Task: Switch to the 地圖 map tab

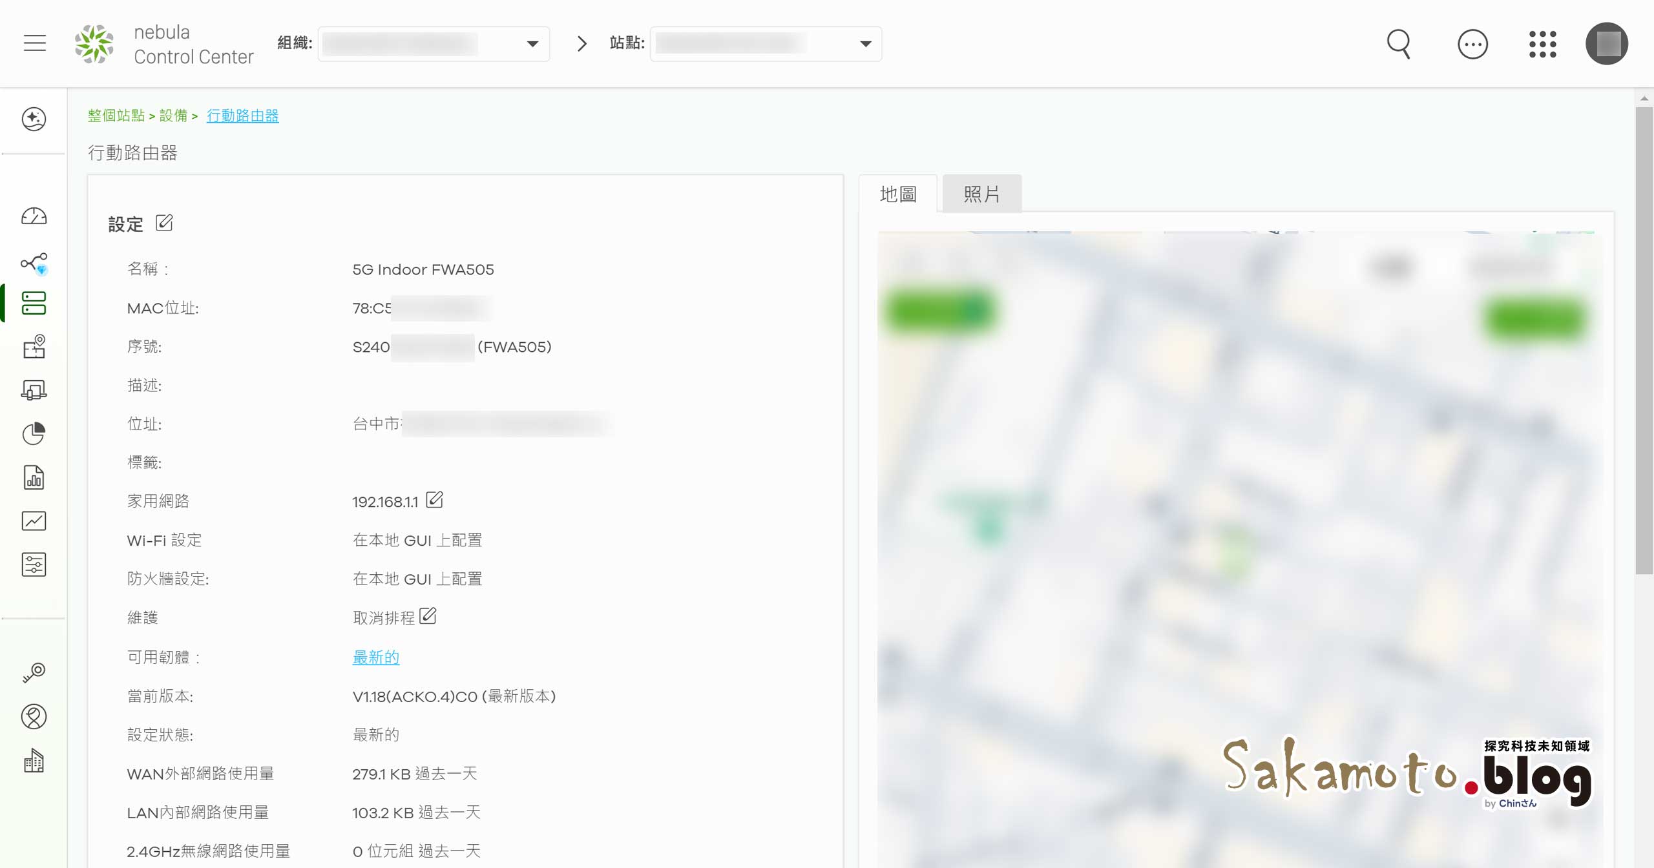Action: click(898, 194)
